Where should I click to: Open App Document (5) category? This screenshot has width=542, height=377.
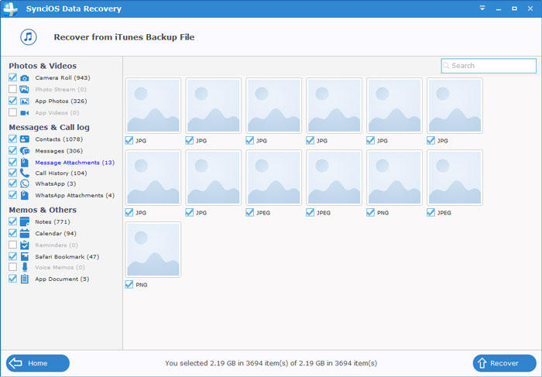tap(62, 279)
